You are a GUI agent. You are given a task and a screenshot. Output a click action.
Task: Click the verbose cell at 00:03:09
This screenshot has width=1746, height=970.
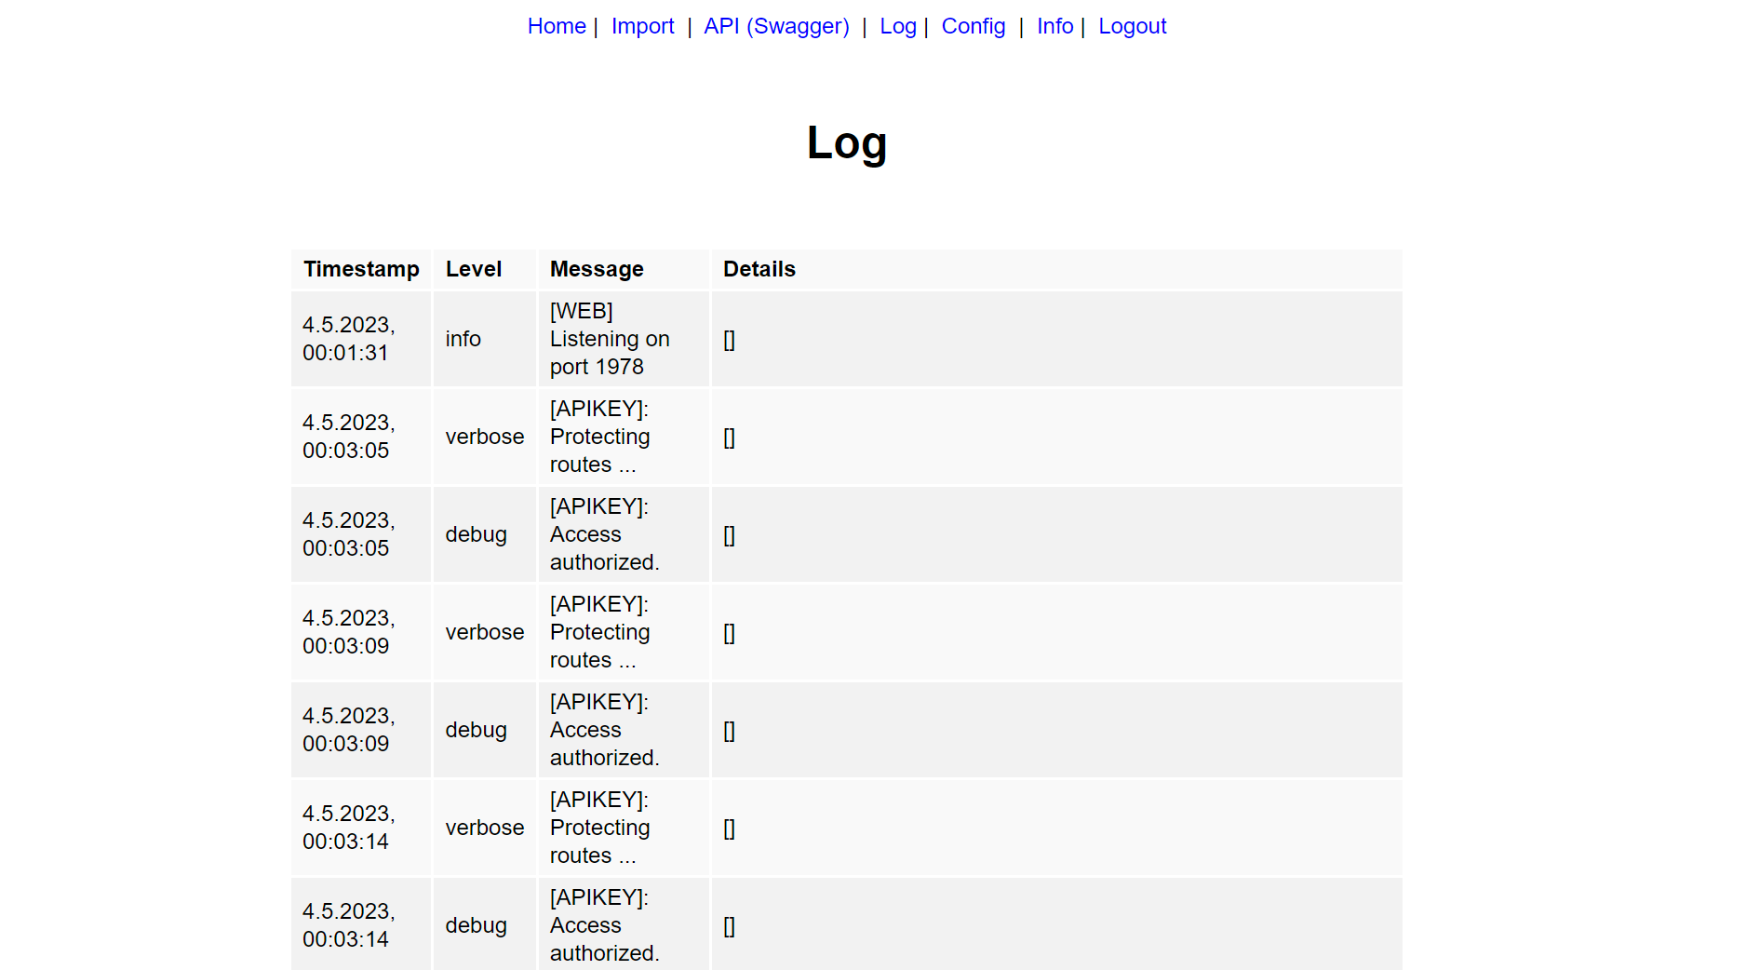(485, 632)
